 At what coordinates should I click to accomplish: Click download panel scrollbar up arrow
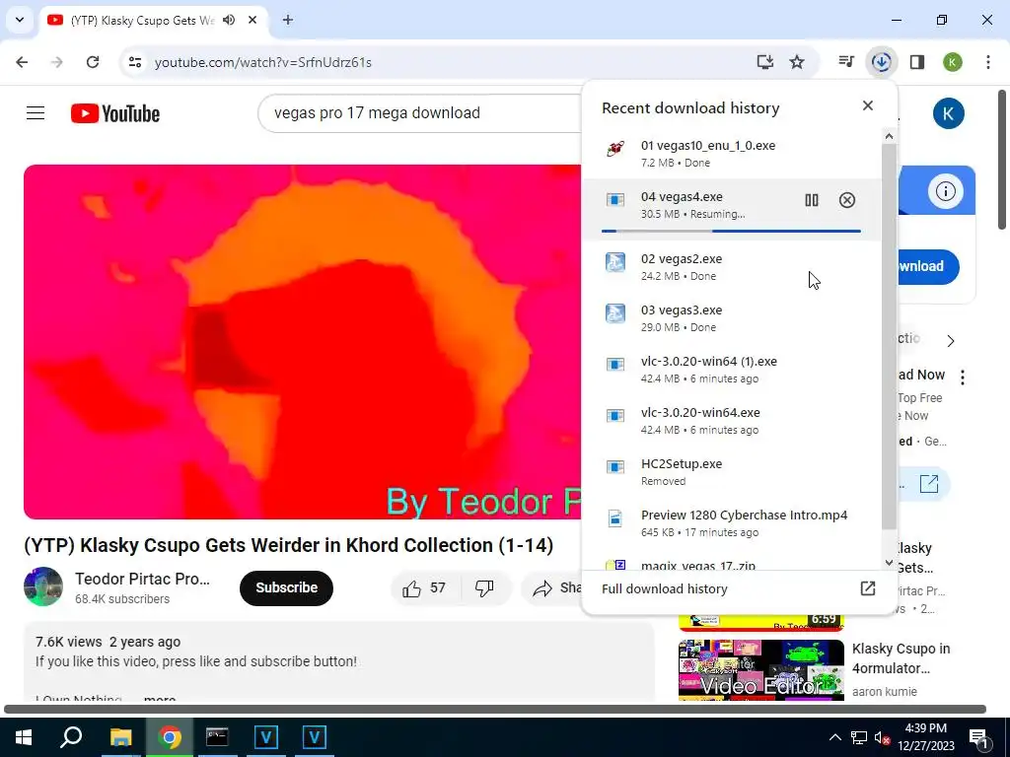pyautogui.click(x=889, y=136)
